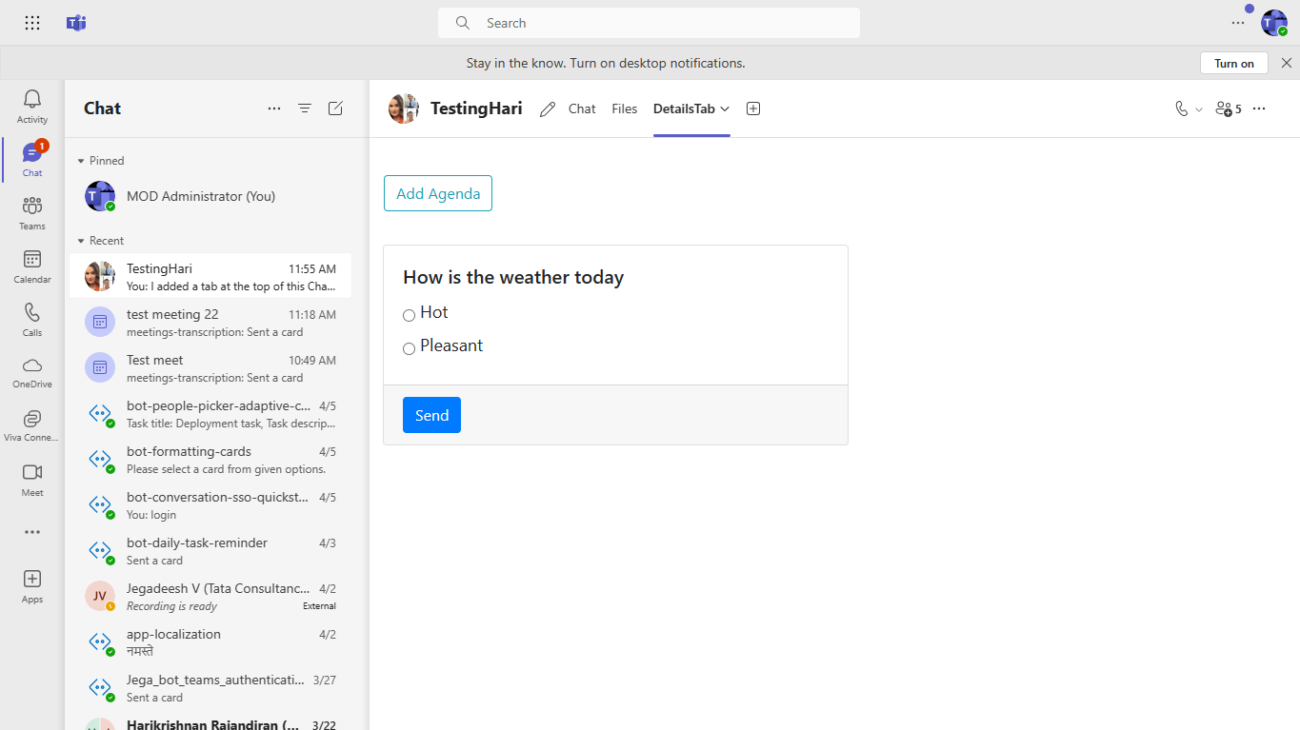Open call options dropdown arrow

[1199, 109]
